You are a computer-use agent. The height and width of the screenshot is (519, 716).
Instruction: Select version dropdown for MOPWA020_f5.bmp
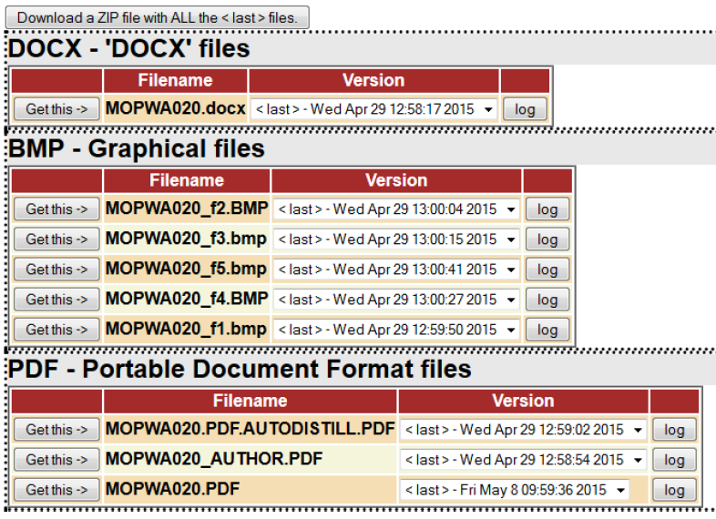click(396, 270)
